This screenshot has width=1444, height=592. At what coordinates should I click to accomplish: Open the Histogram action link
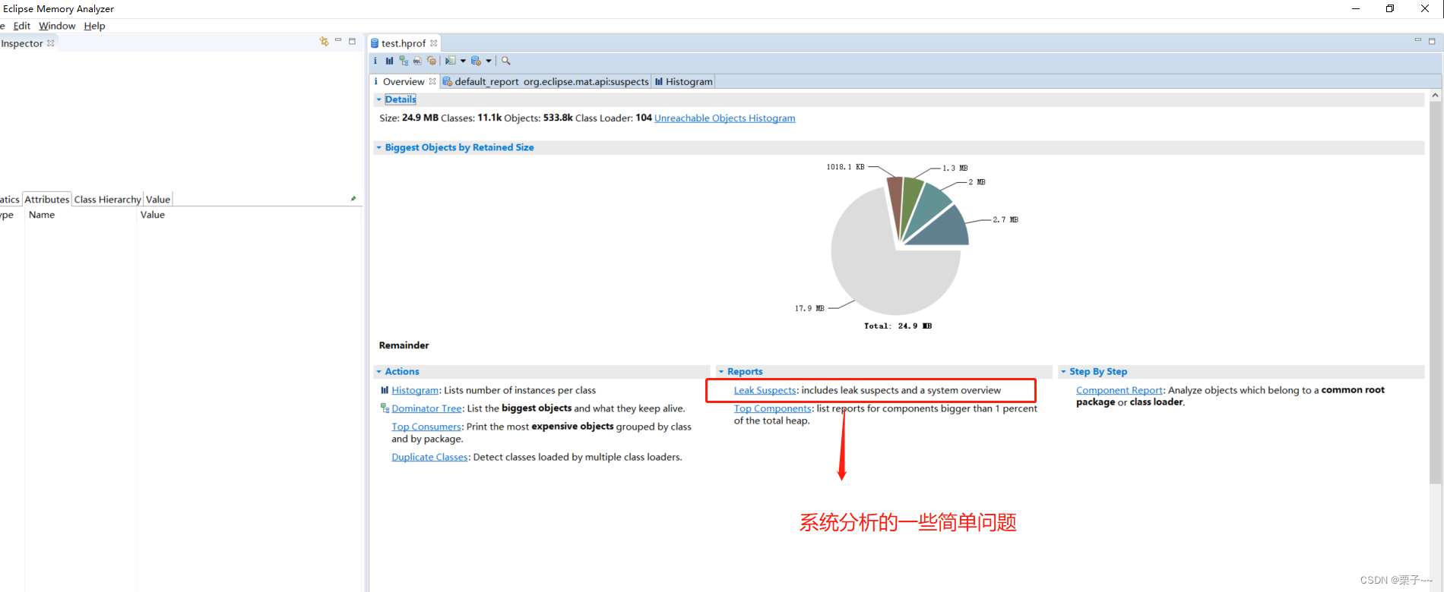click(x=415, y=390)
